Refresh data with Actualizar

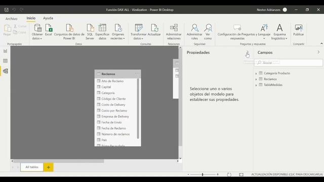154,30
